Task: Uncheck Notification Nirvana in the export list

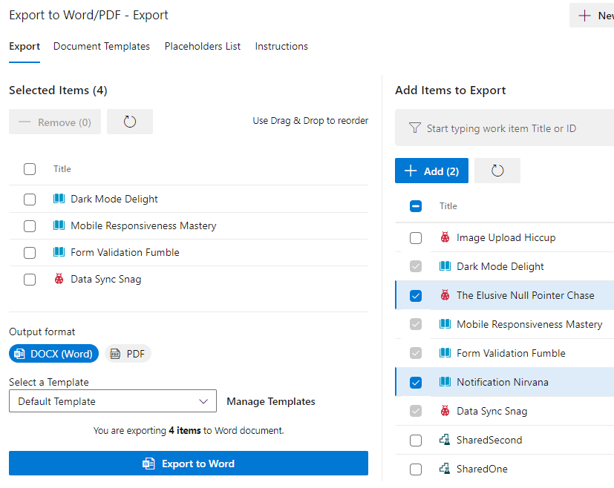Action: (x=415, y=381)
